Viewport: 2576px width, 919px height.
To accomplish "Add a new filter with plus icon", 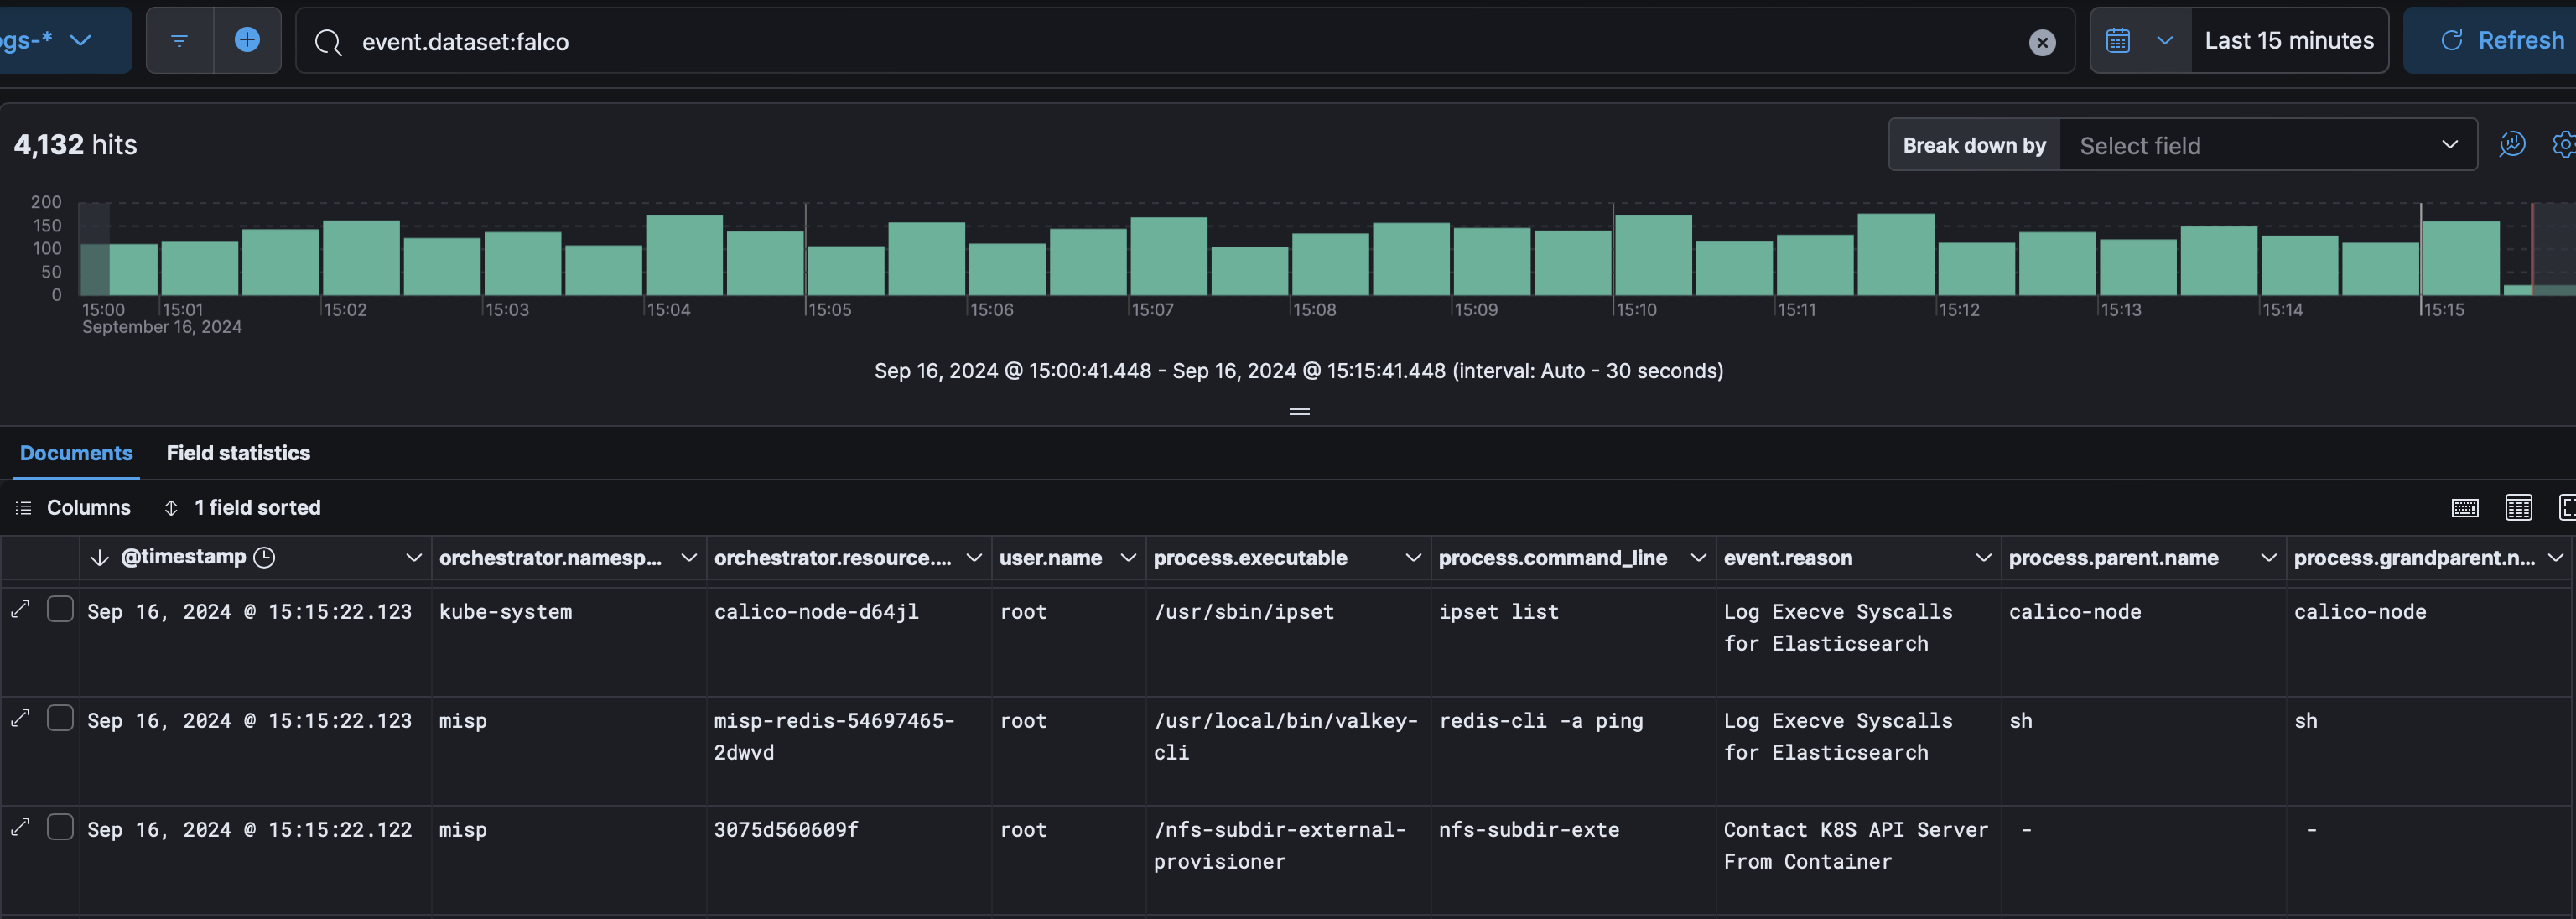I will pos(247,40).
